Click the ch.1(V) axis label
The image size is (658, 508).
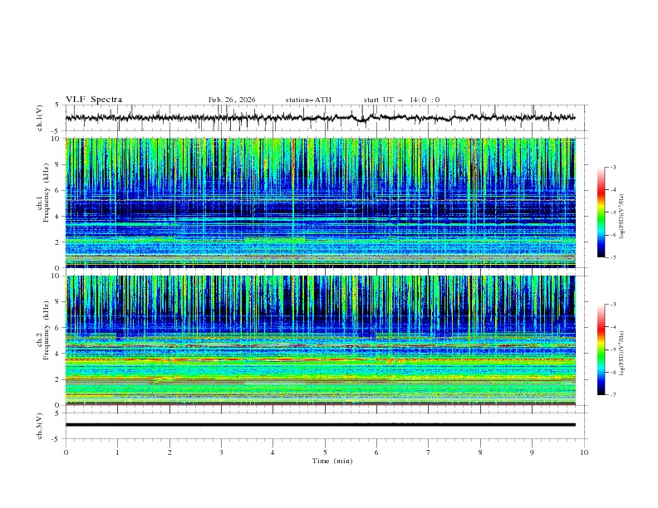[42, 118]
